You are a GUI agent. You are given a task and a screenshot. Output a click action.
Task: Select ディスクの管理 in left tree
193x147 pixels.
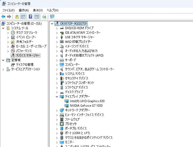pyautogui.click(x=25, y=65)
